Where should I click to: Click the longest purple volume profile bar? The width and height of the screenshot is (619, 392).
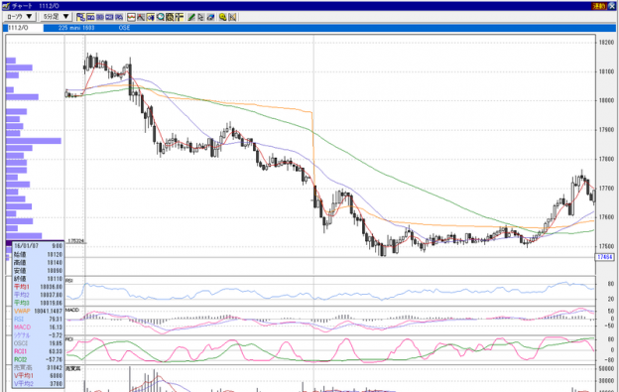[34, 141]
